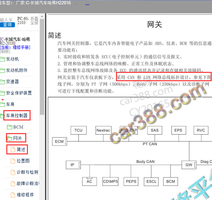Click the 简述 document icon
Image resolution: width=212 pixels, height=200 pixels.
(13, 150)
